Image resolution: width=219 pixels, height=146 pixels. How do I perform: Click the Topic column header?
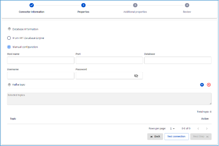[x=13, y=119]
